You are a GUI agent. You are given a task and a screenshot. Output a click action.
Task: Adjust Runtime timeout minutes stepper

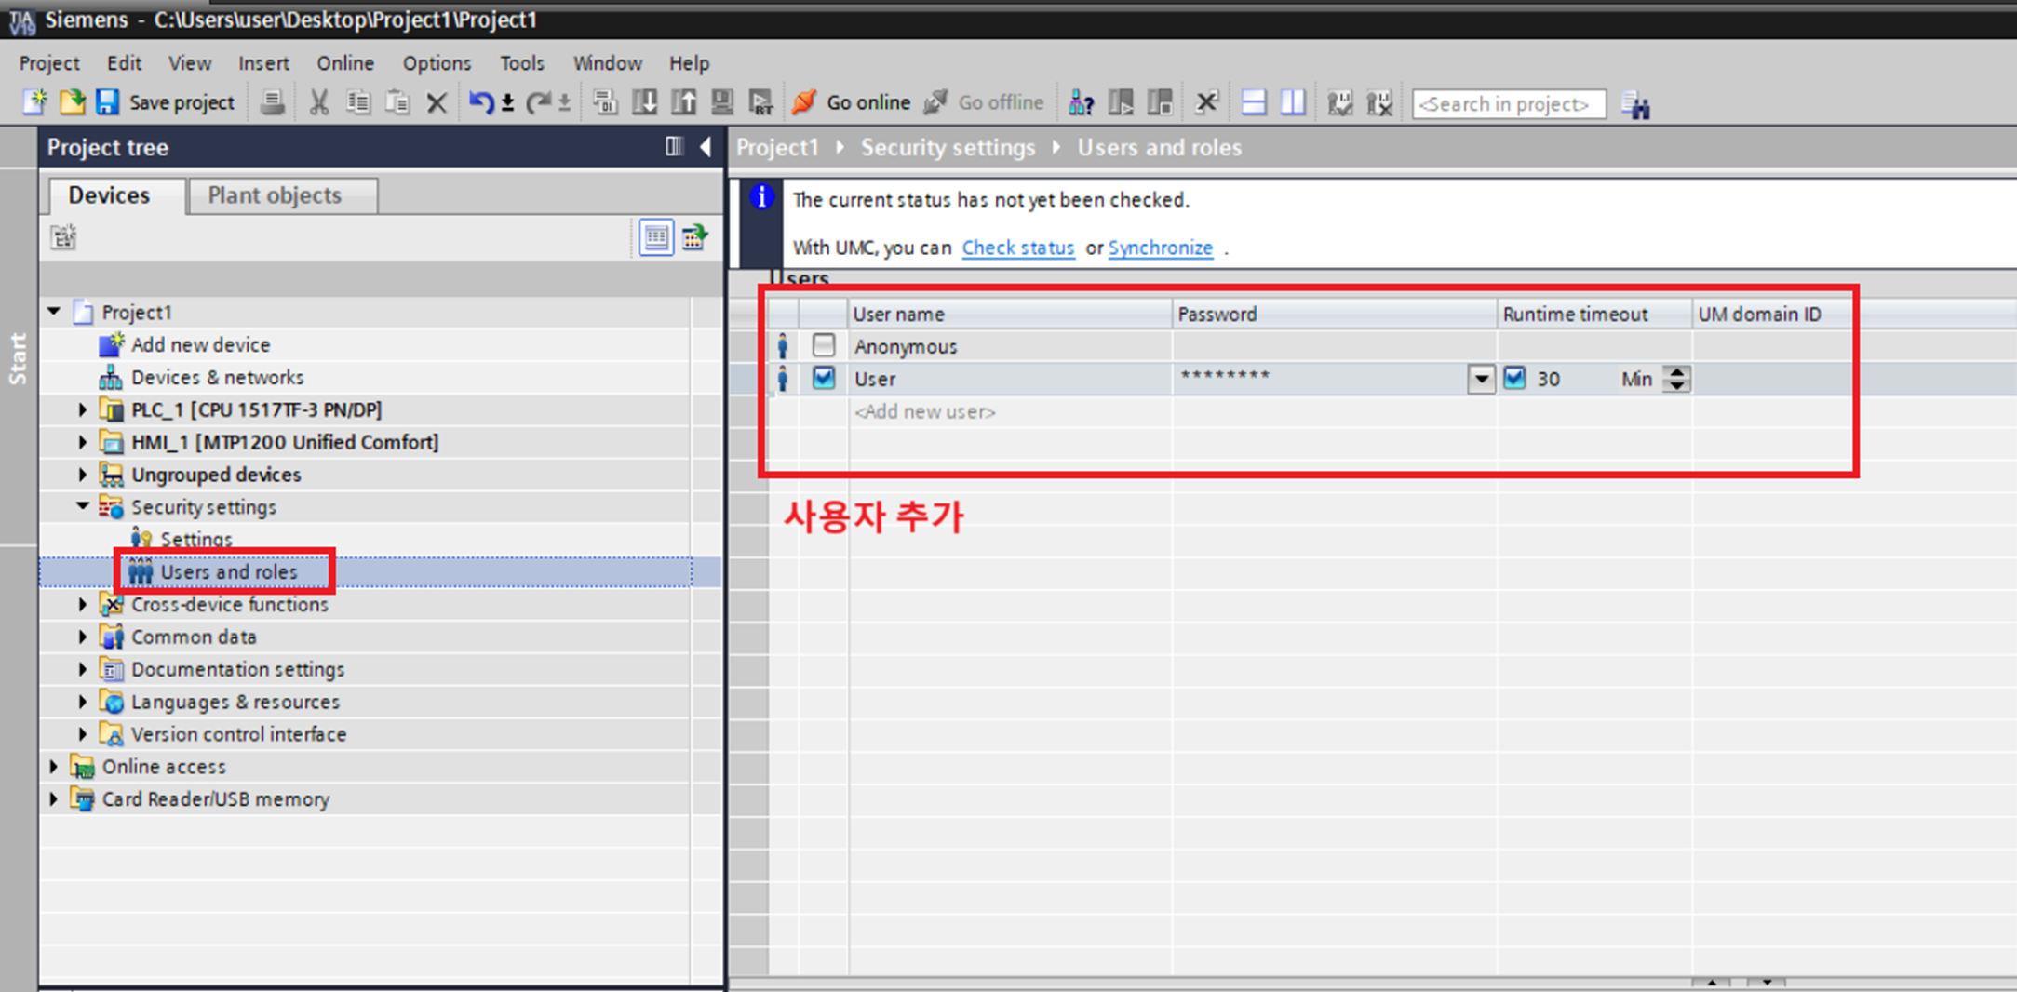pyautogui.click(x=1677, y=379)
